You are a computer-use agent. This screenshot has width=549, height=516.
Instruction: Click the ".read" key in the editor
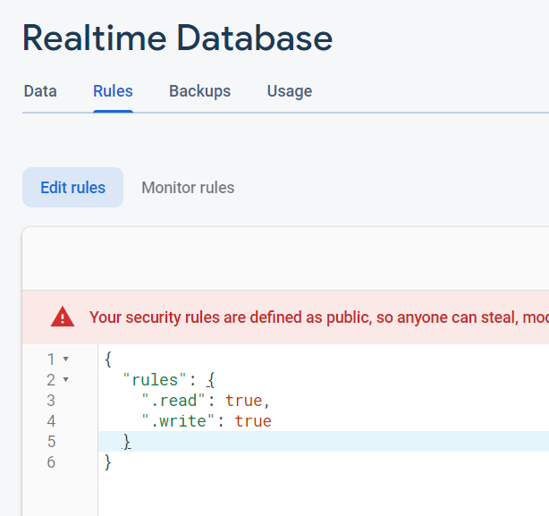click(176, 401)
